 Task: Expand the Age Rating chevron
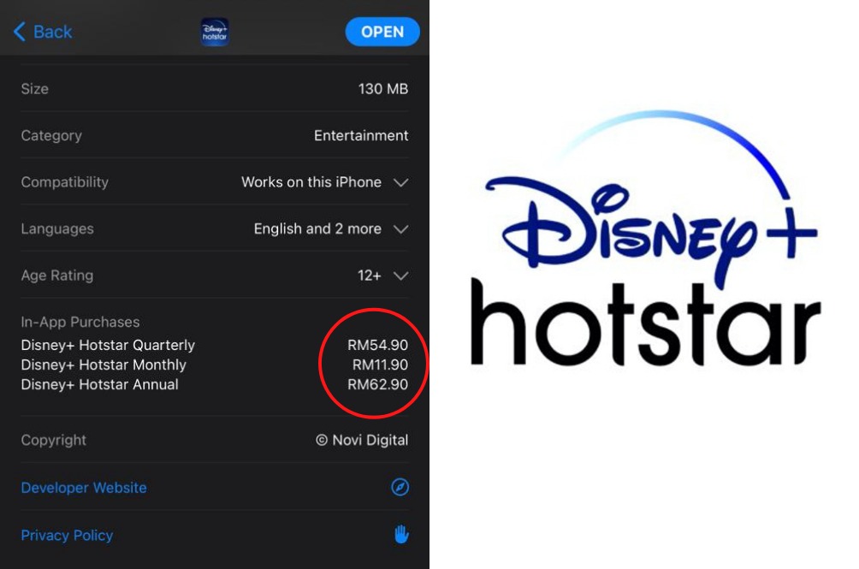tap(401, 276)
